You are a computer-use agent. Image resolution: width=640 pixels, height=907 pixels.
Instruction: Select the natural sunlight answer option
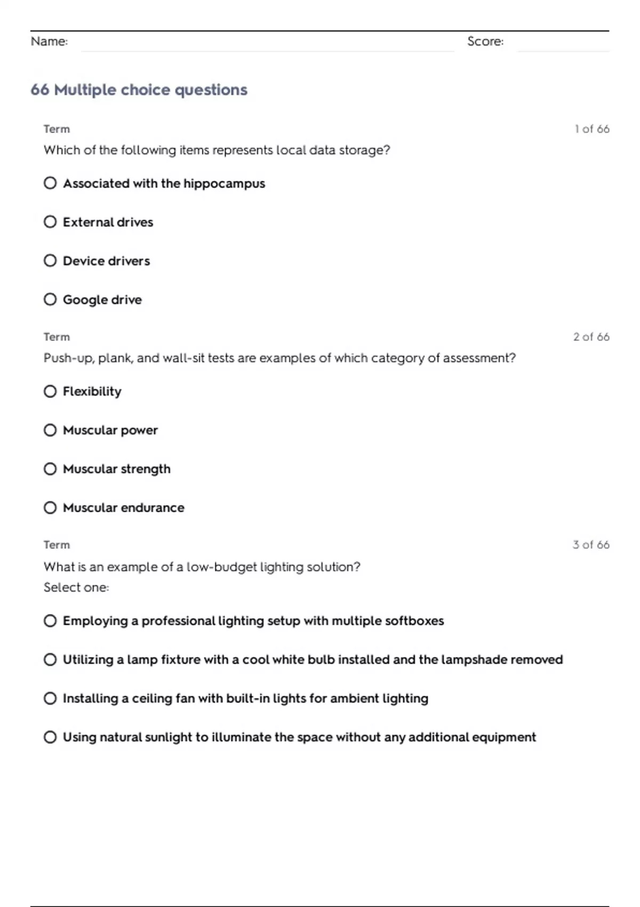[x=50, y=737]
